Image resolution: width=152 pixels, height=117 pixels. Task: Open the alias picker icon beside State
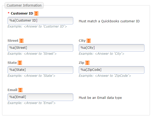point(20,63)
